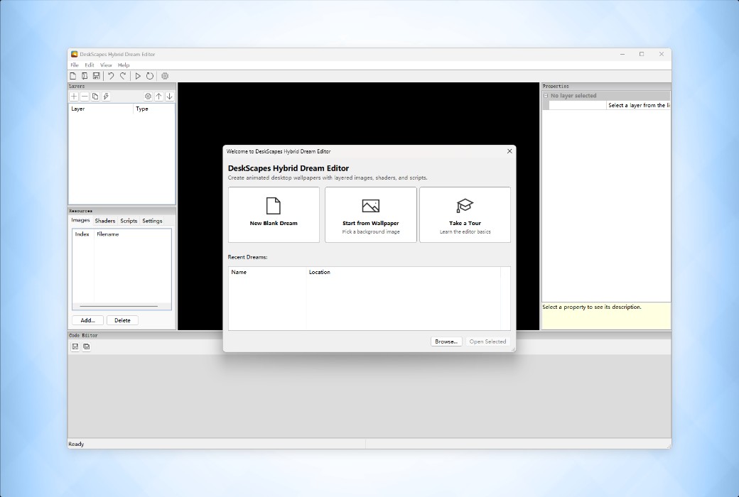
Task: Duplicate layer with the copy icon
Action: [95, 96]
